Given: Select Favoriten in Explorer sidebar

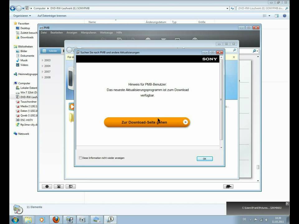Looking at the screenshot, I should (x=21, y=24).
